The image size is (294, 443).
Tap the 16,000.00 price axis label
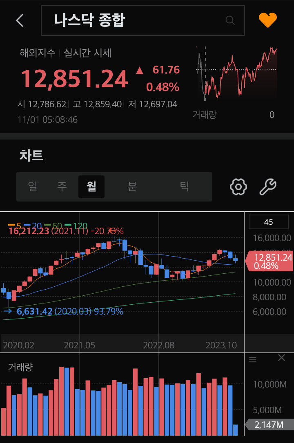tap(272, 238)
